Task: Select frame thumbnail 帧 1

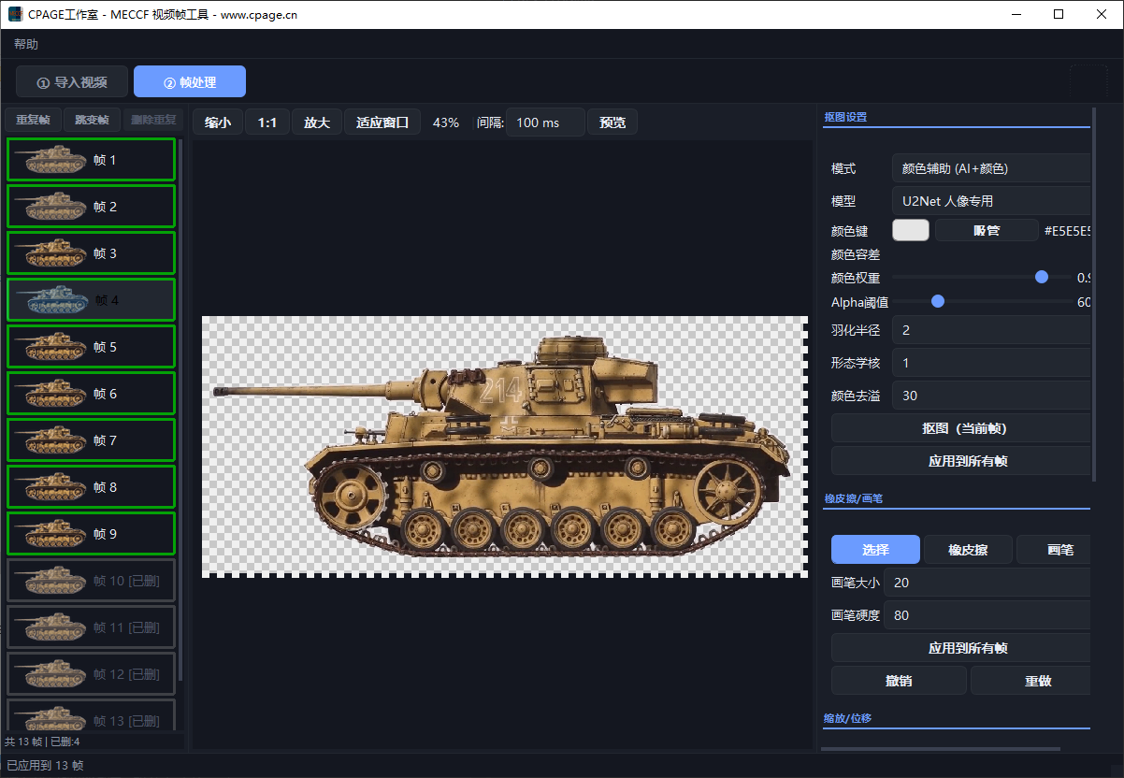Action: click(91, 160)
